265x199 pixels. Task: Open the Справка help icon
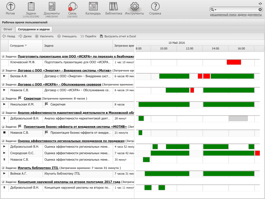tap(155, 6)
